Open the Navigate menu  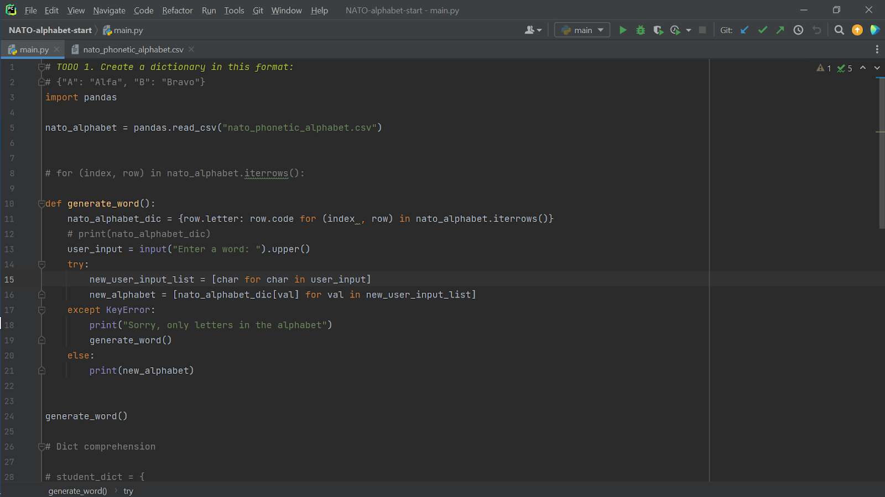click(110, 10)
